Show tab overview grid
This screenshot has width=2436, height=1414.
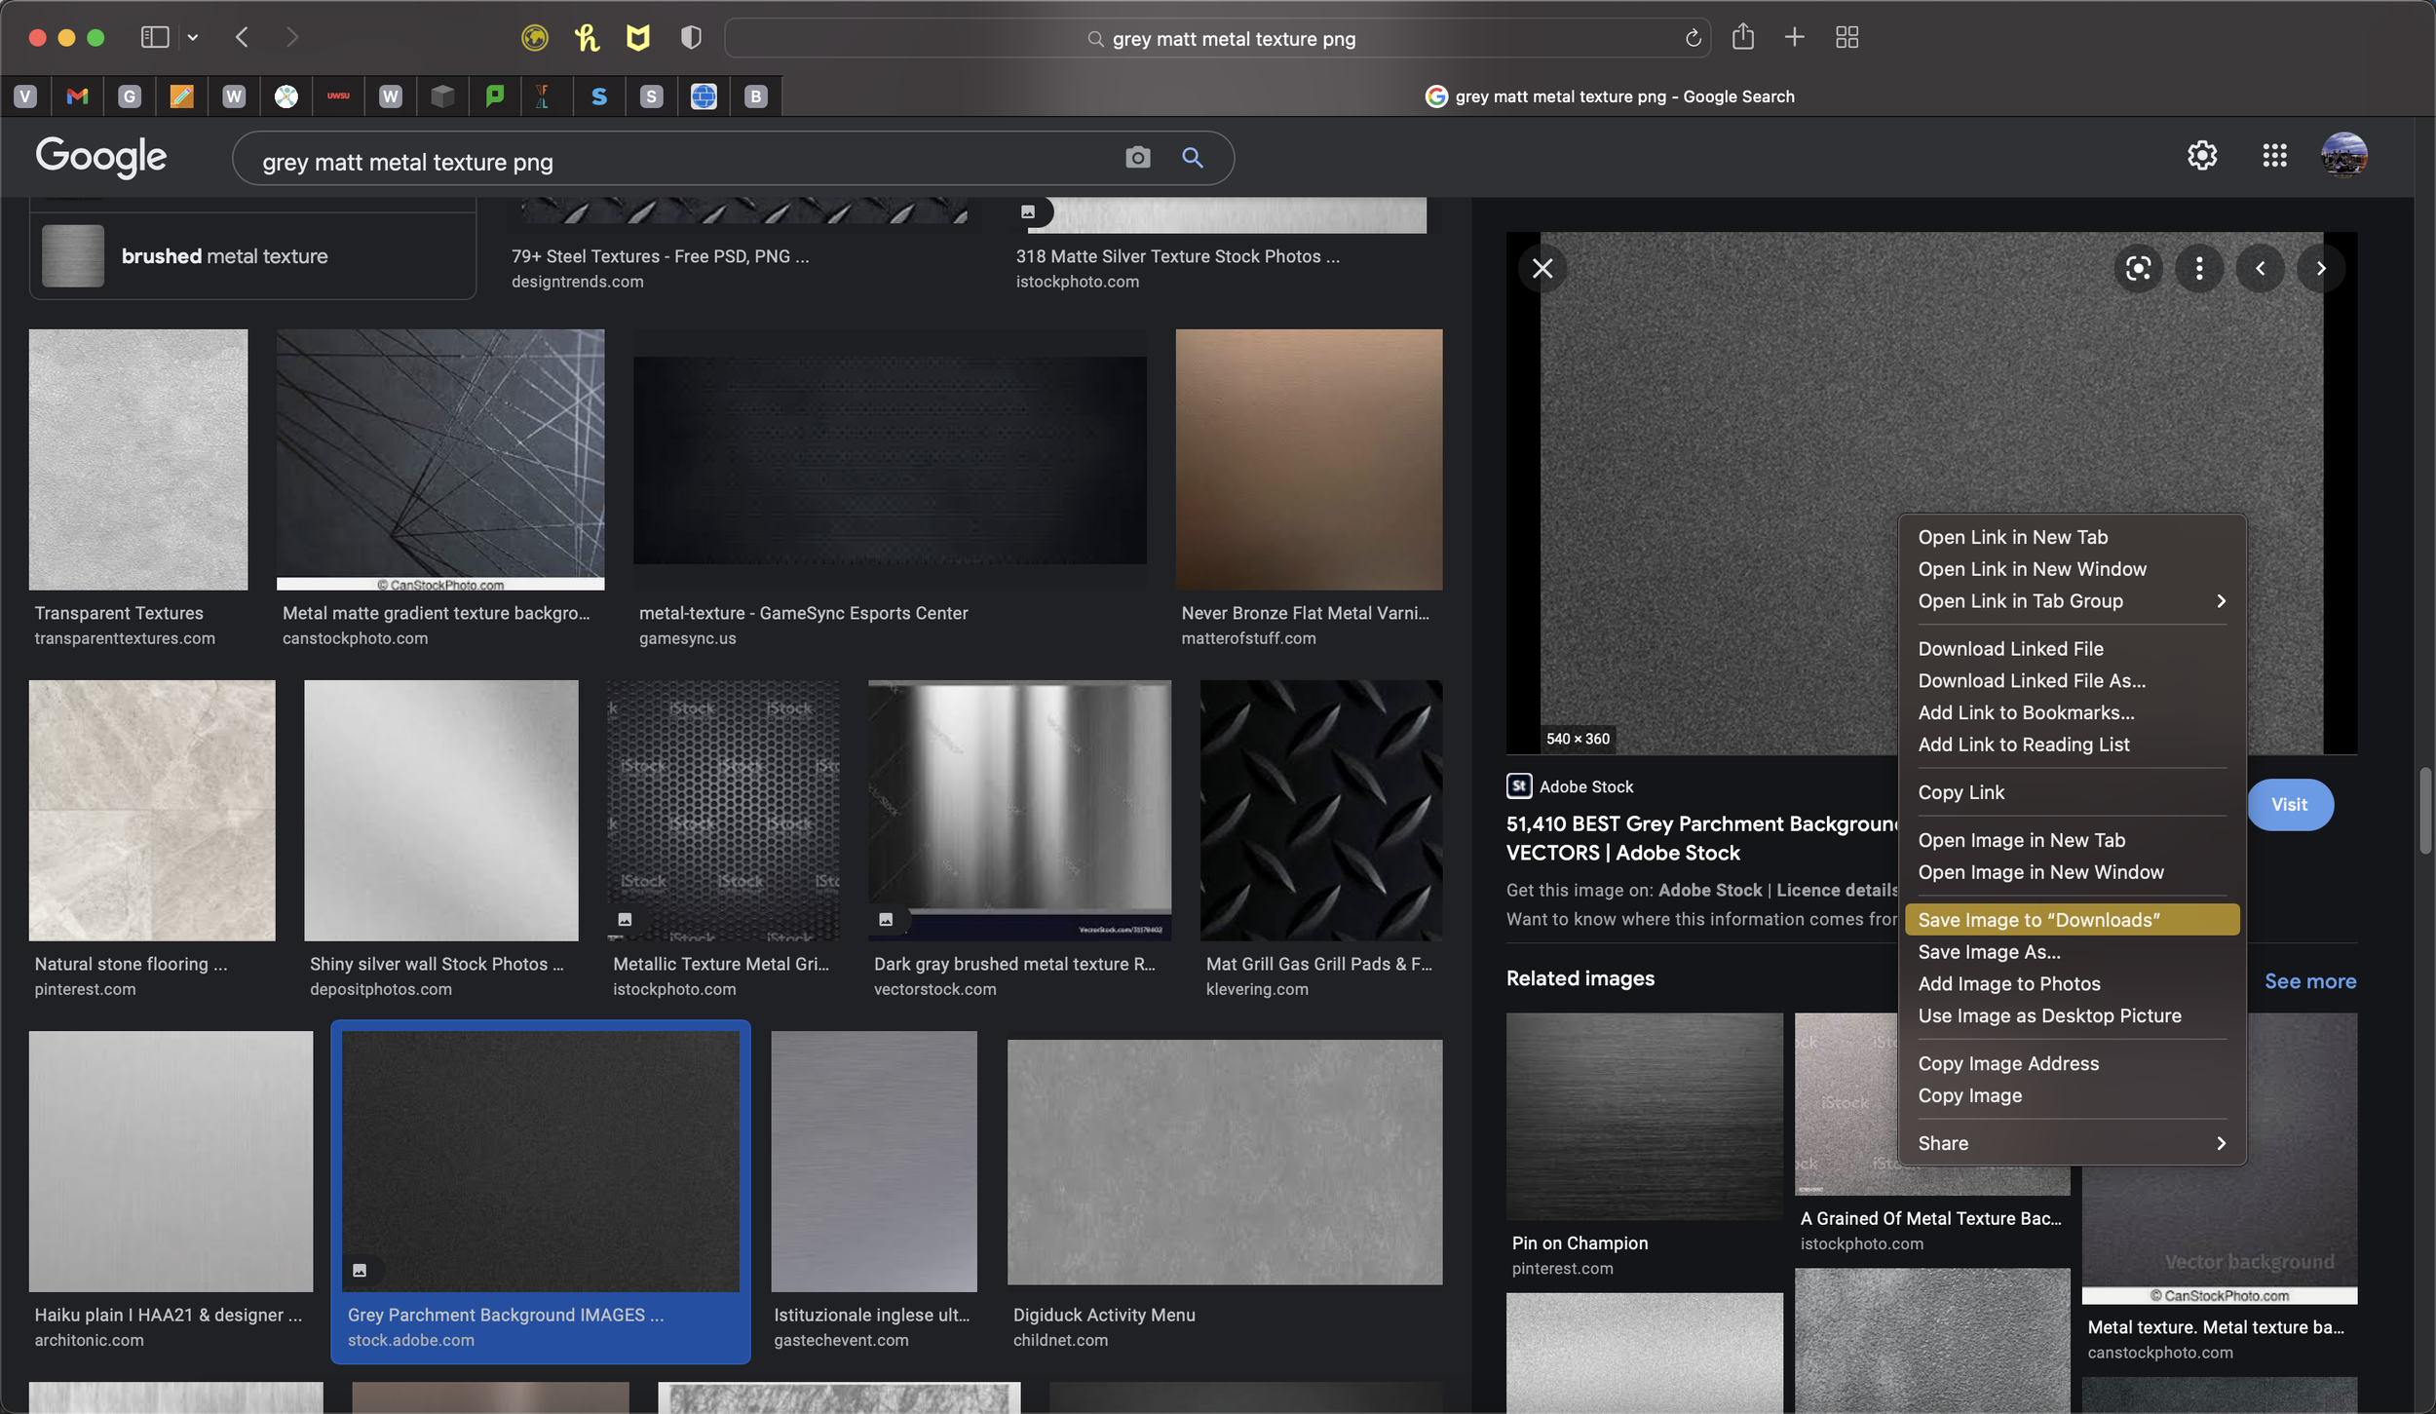[x=1847, y=37]
